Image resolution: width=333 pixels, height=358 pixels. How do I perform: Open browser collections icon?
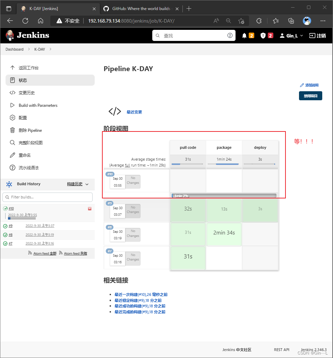(x=291, y=21)
